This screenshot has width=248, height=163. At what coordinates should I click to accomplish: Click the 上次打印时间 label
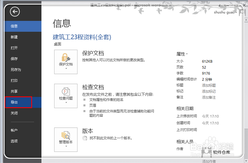(187, 130)
